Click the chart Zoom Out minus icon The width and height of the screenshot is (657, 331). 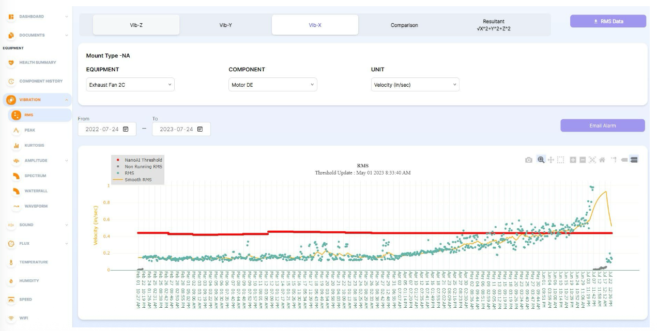583,160
